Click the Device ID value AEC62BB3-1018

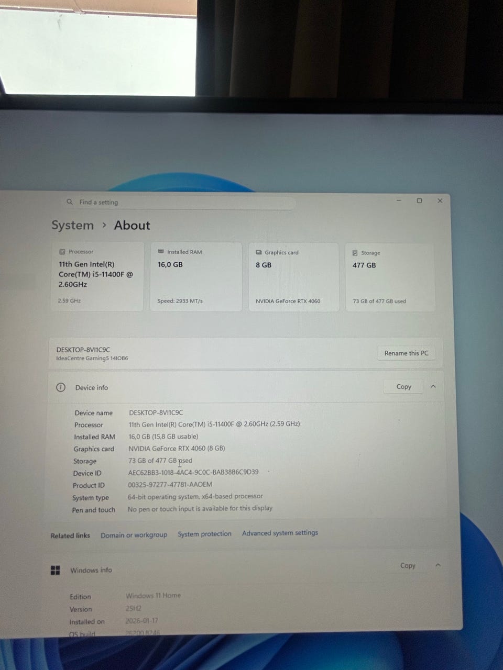[193, 472]
